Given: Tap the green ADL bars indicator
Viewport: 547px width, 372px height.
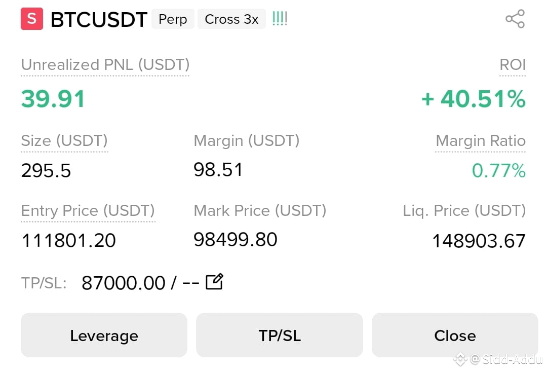Looking at the screenshot, I should click(280, 18).
